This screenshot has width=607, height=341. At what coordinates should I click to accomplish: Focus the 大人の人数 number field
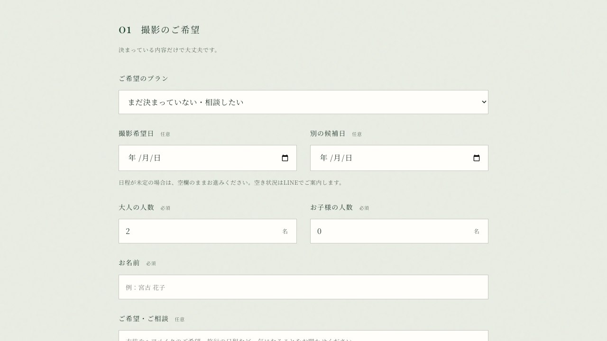[208, 231]
